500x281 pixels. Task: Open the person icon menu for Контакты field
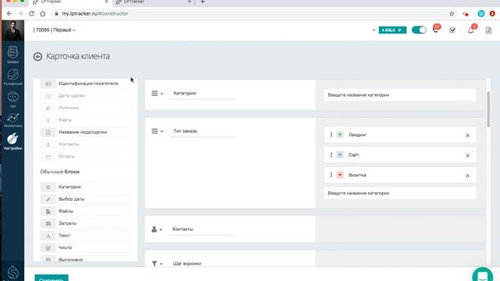click(156, 229)
